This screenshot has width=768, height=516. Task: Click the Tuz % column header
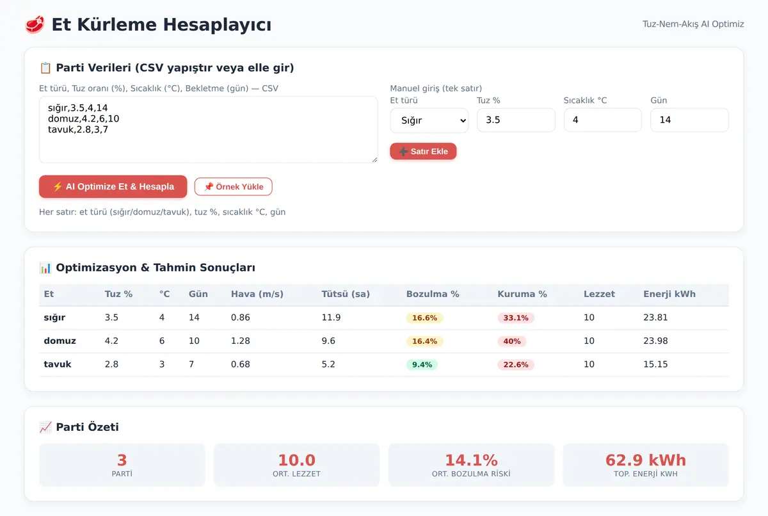[118, 294]
